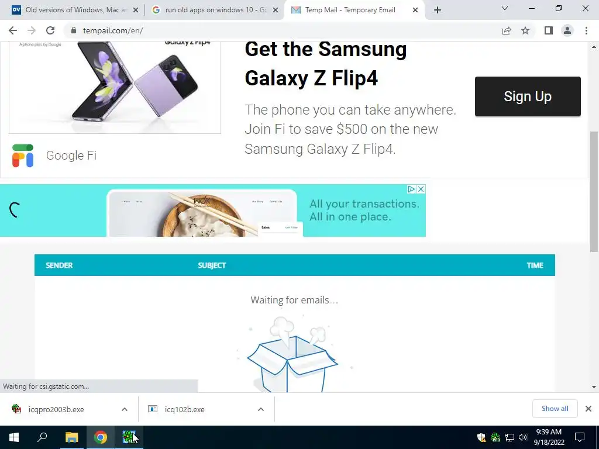Image resolution: width=599 pixels, height=449 pixels.
Task: Share this page via the share icon
Action: click(x=507, y=30)
